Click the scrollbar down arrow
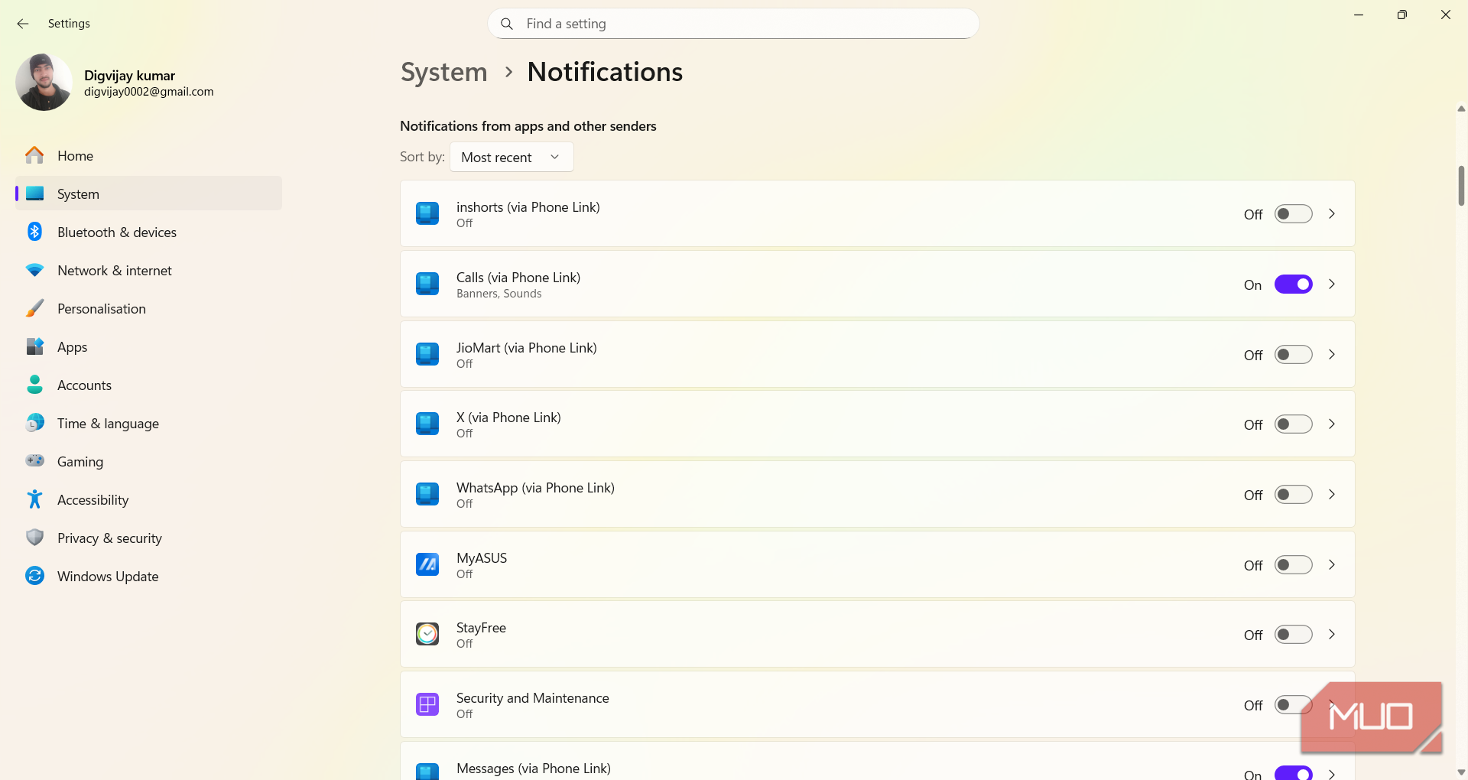Screen dimensions: 1468x780 point(1461,772)
